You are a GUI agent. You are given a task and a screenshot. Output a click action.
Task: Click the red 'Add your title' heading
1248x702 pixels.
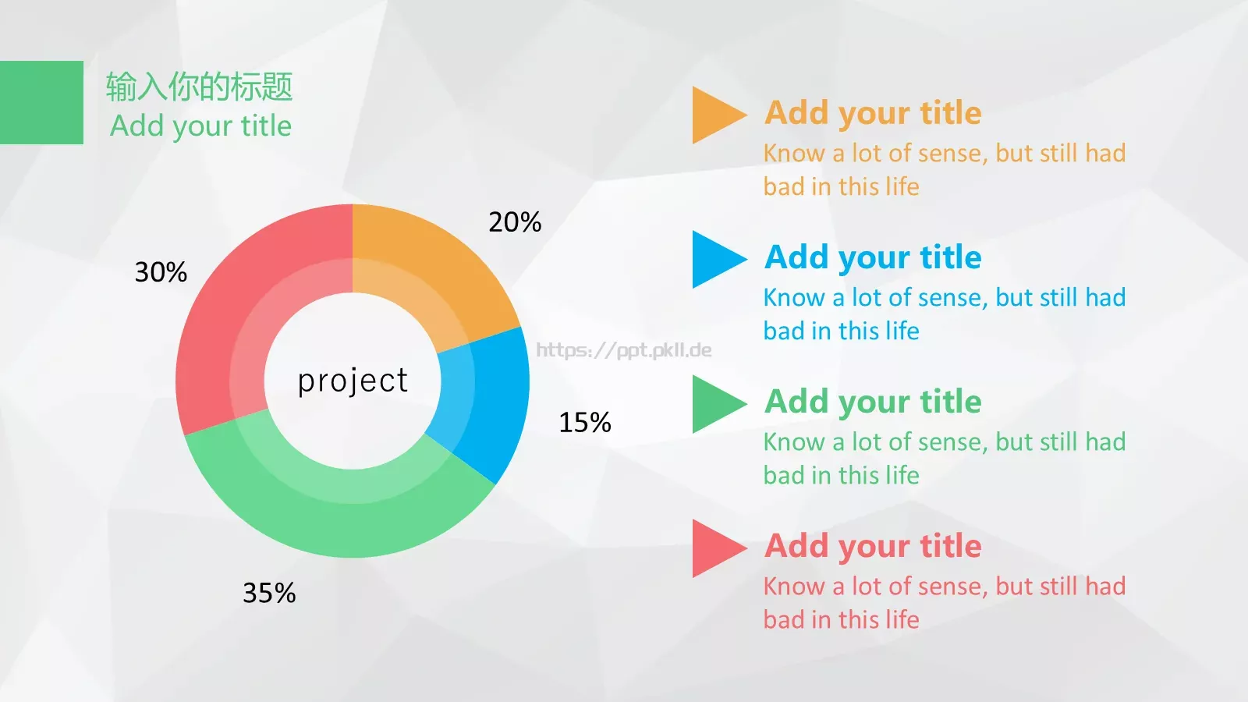pos(873,546)
